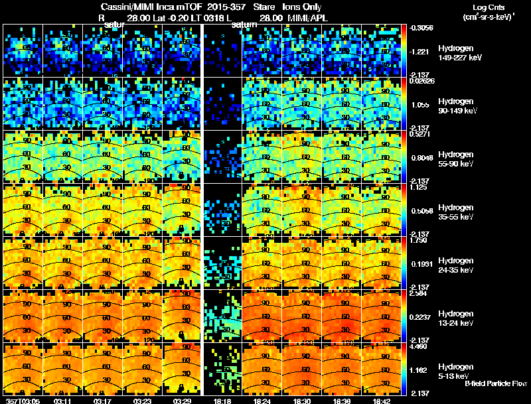The image size is (531, 404).
Task: Click the 18:30 time label on the bottom axis
Action: [302, 401]
